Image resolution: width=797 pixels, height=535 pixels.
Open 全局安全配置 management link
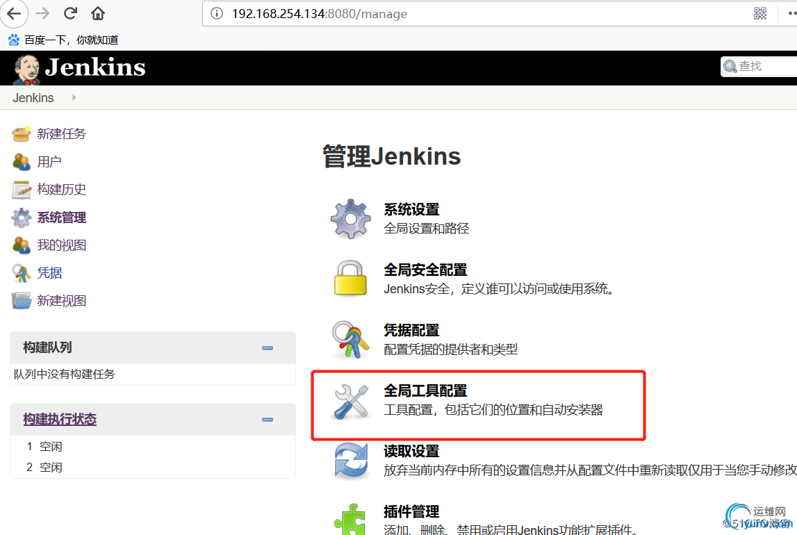425,270
